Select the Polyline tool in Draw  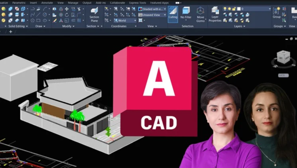33,9
